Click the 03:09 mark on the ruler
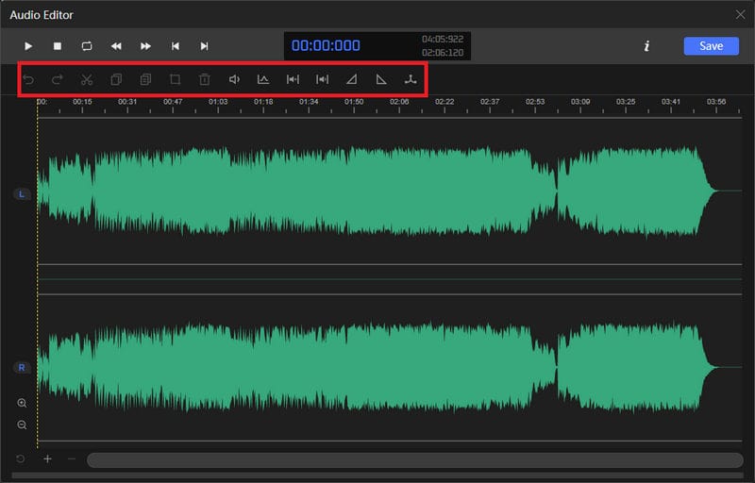This screenshot has width=755, height=483. point(580,102)
